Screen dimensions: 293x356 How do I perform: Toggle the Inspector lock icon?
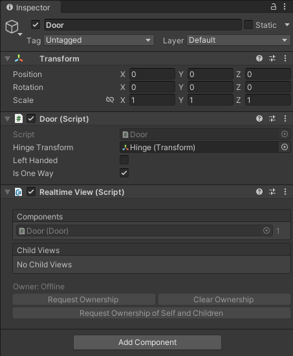(274, 6)
